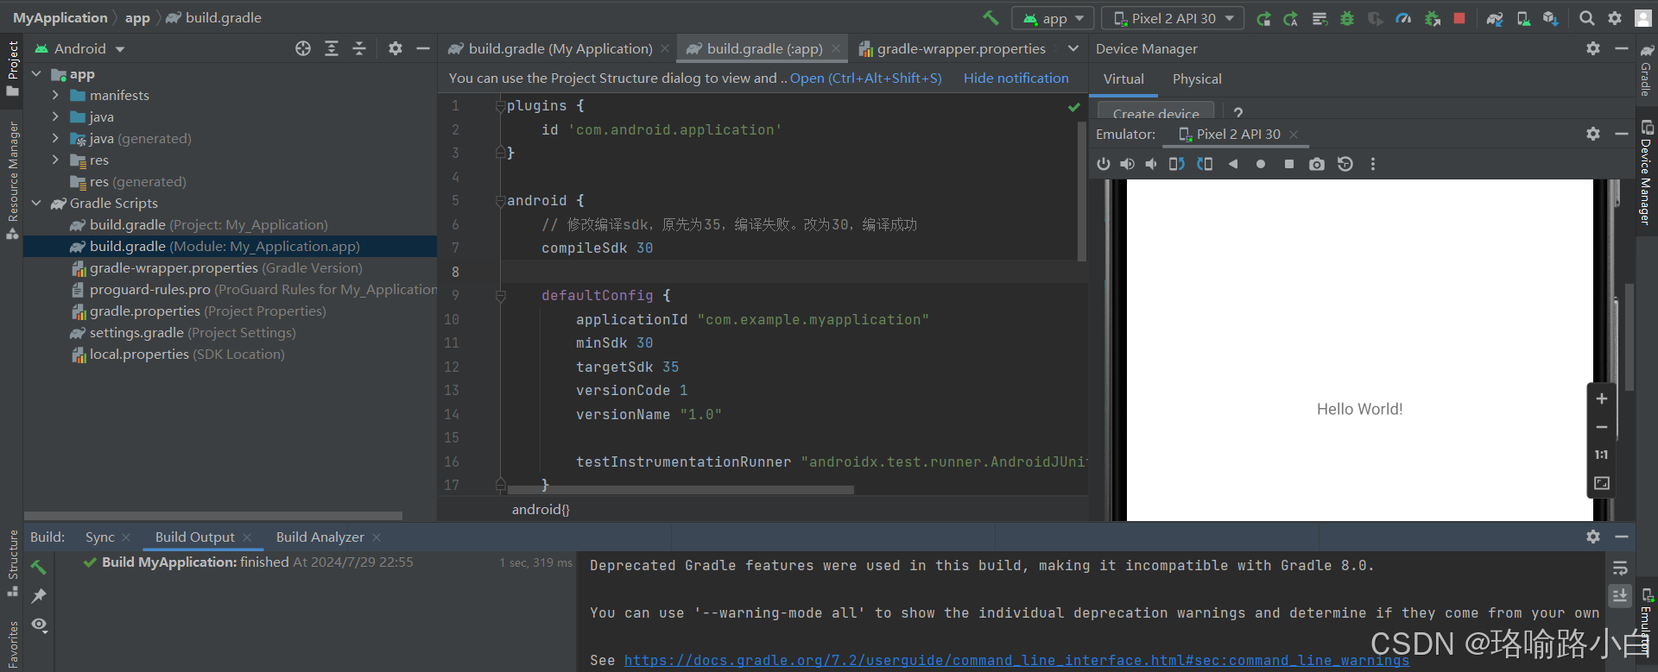1658x672 pixels.
Task: Click the green Debug bug icon
Action: [1347, 18]
